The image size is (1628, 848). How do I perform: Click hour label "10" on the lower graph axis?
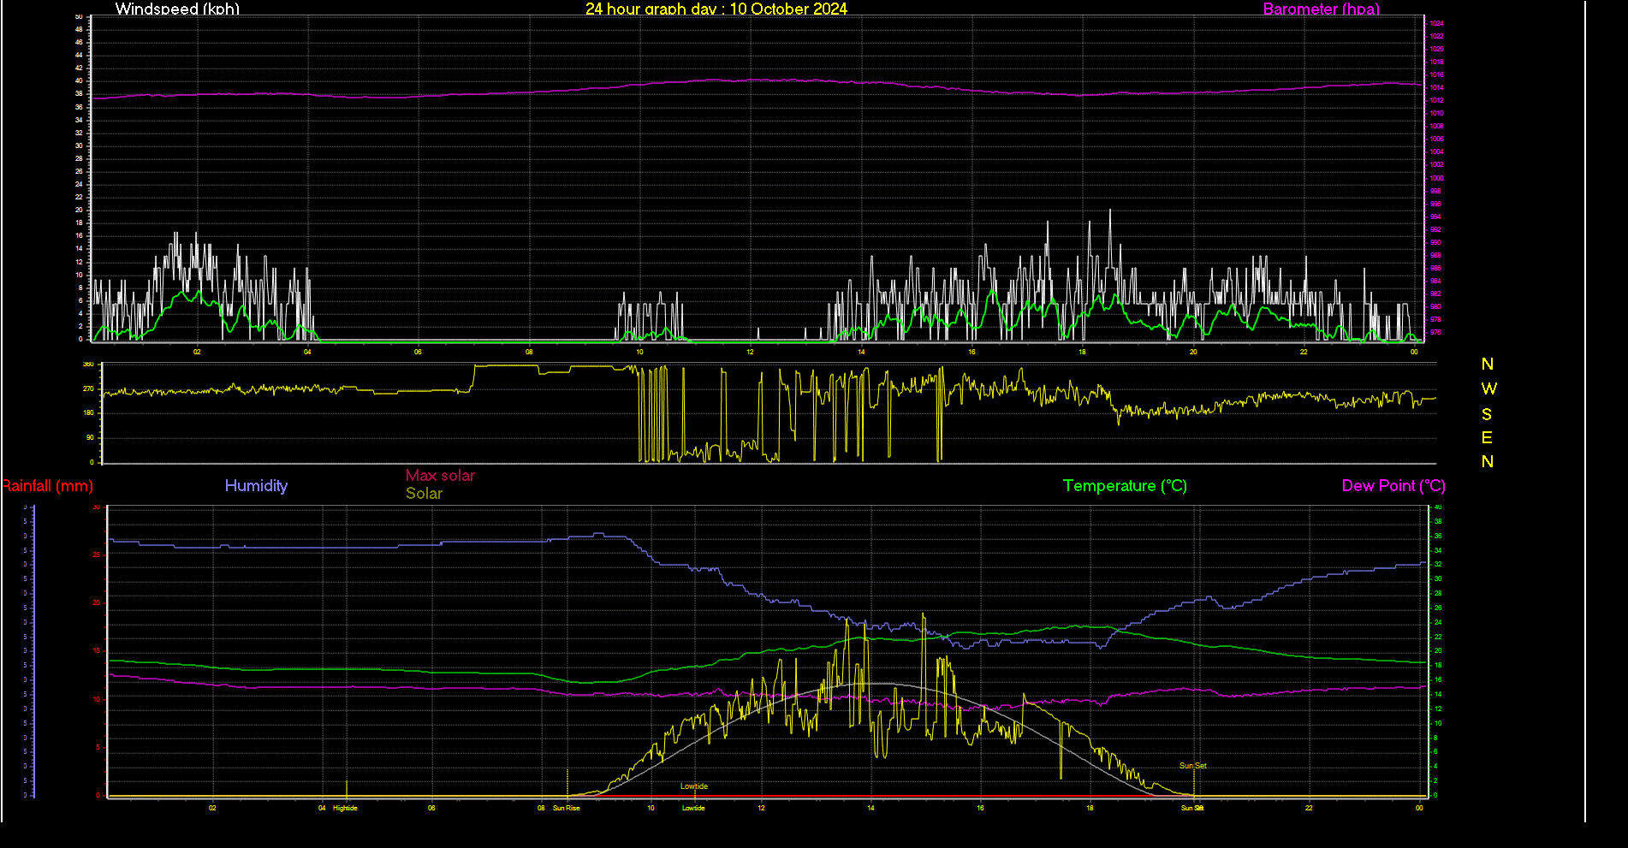tap(651, 808)
